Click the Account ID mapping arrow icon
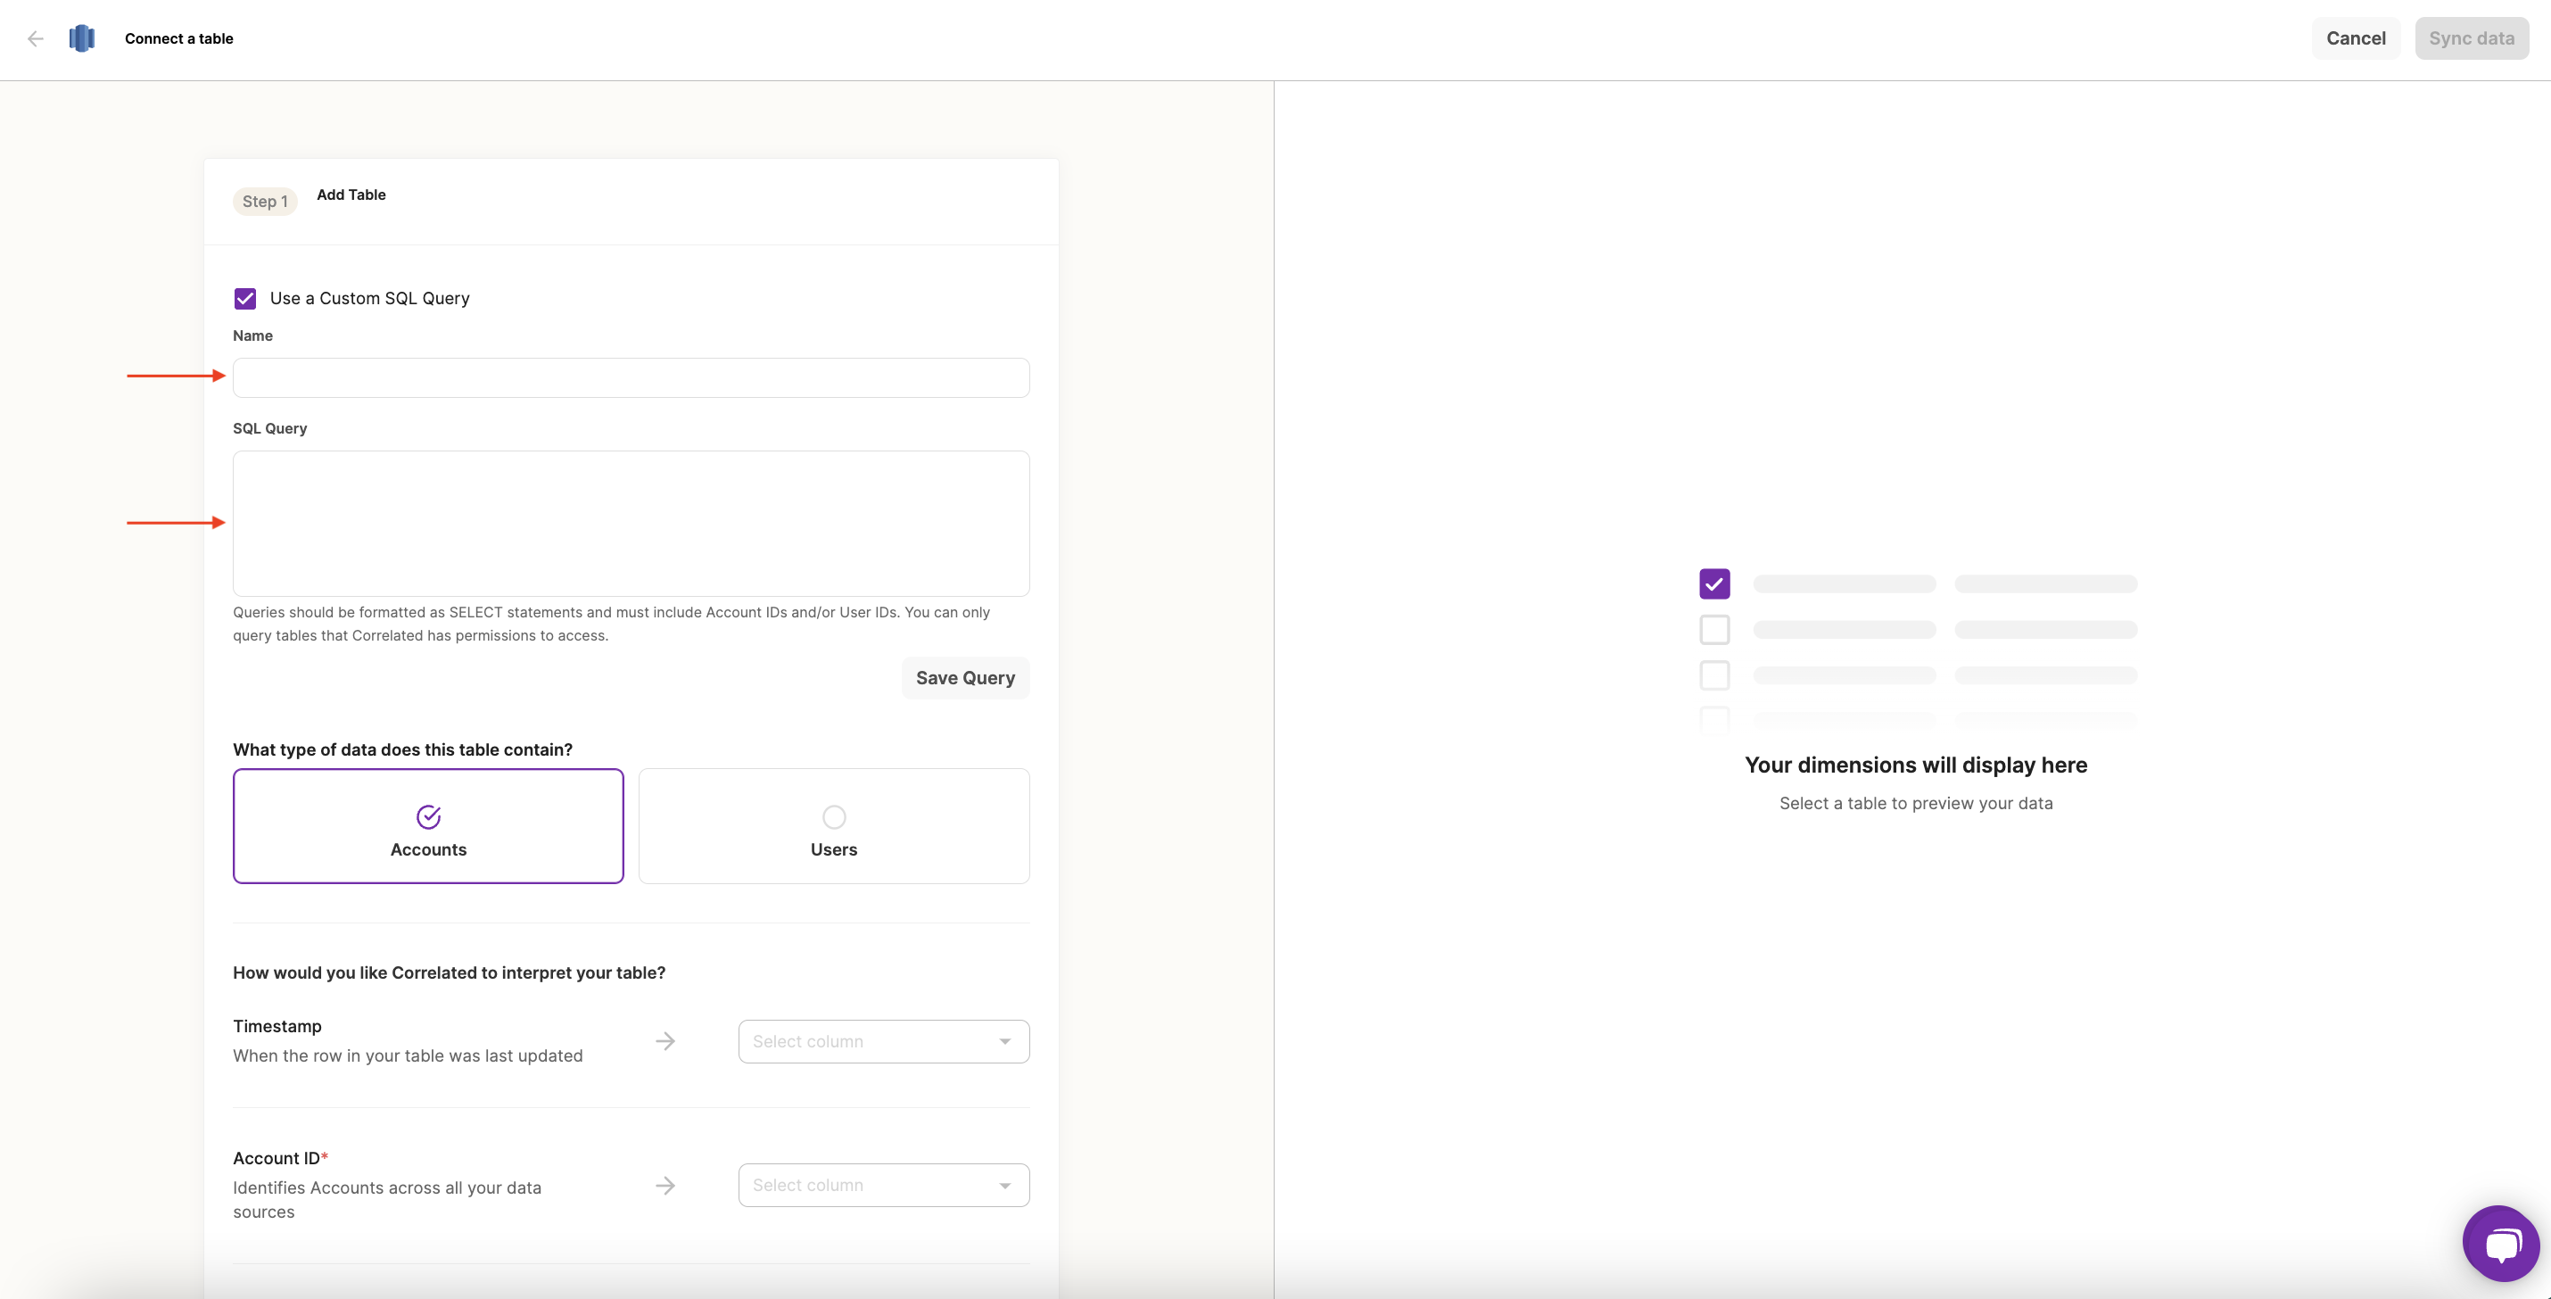The height and width of the screenshot is (1299, 2551). (665, 1186)
